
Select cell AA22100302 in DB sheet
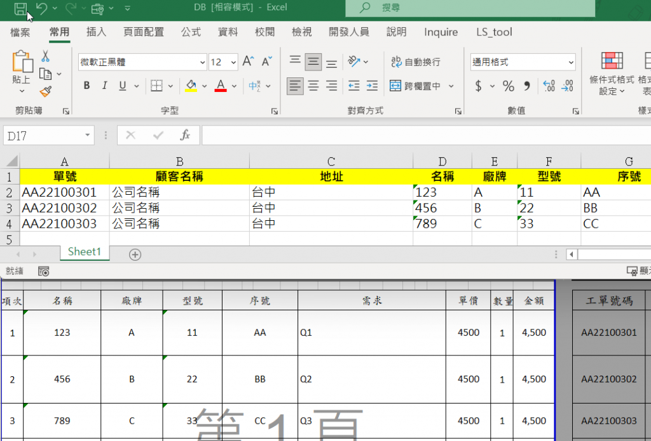click(65, 207)
